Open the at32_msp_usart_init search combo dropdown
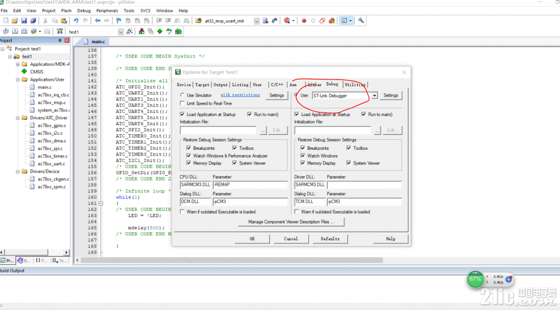Viewport: 560px width, 310px height. 257,21
